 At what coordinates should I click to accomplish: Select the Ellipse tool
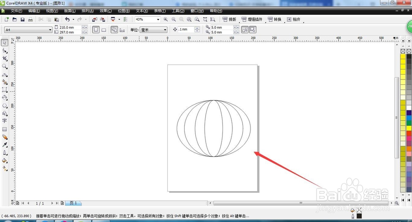[x=5, y=98]
